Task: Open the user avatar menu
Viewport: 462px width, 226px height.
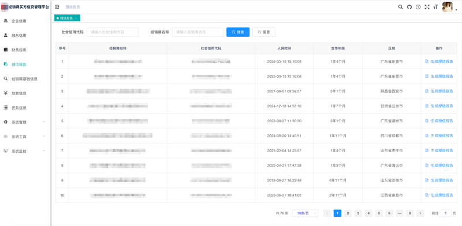Action: pos(447,7)
